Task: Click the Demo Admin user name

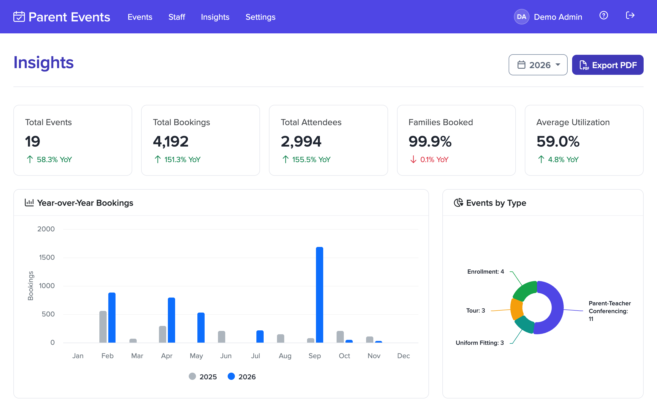Action: tap(558, 17)
